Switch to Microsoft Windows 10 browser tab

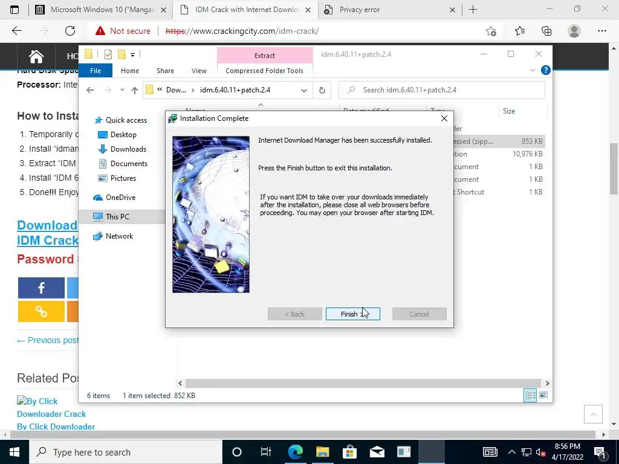[x=101, y=10]
